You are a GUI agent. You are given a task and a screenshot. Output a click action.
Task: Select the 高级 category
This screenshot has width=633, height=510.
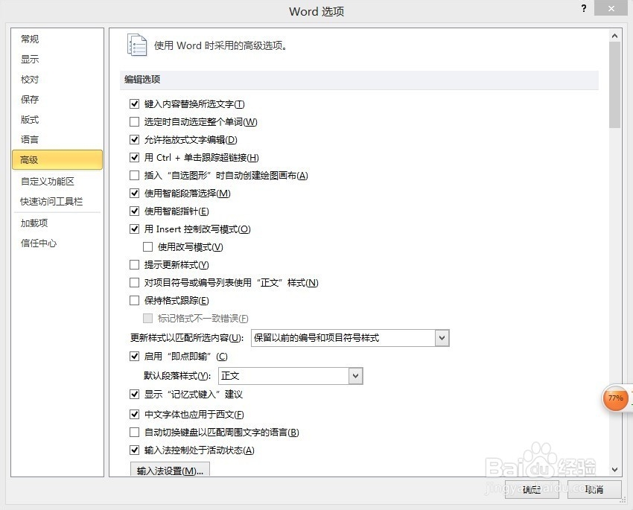[x=57, y=160]
